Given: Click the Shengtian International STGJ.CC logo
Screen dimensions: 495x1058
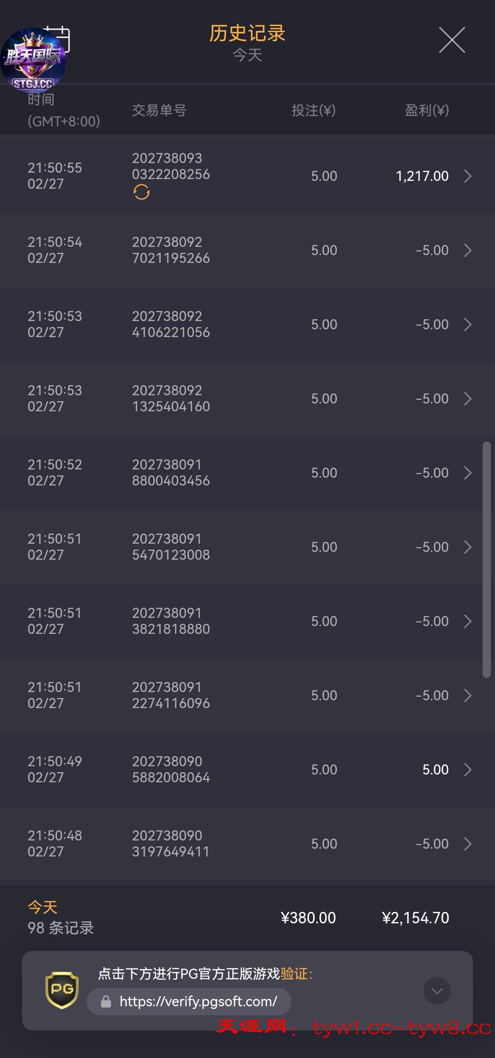Looking at the screenshot, I should tap(33, 60).
